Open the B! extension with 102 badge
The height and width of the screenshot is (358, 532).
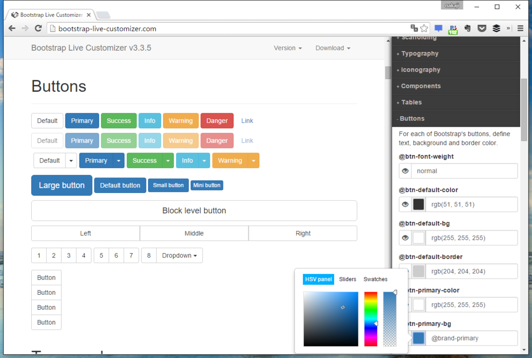coord(453,29)
